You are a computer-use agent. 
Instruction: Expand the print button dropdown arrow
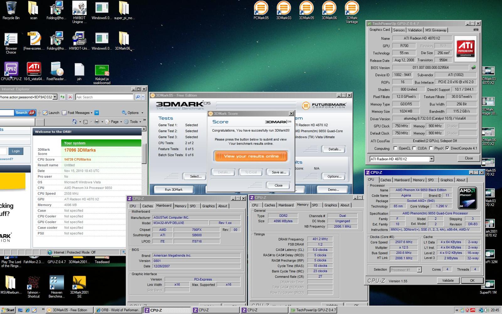[102, 122]
